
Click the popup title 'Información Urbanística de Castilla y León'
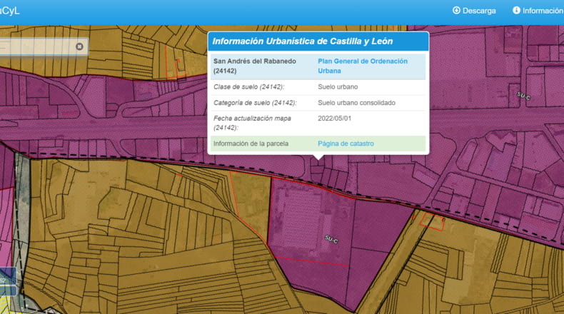303,41
